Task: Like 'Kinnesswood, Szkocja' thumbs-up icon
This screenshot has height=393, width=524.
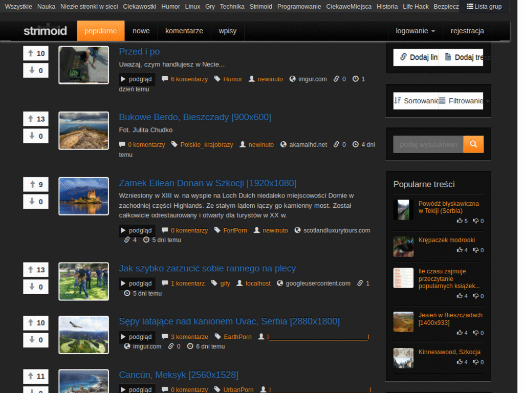Action: tap(460, 362)
